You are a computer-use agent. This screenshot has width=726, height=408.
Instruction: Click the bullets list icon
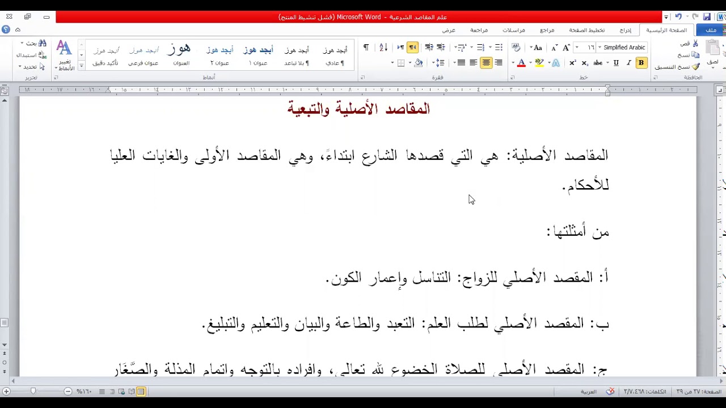point(499,48)
